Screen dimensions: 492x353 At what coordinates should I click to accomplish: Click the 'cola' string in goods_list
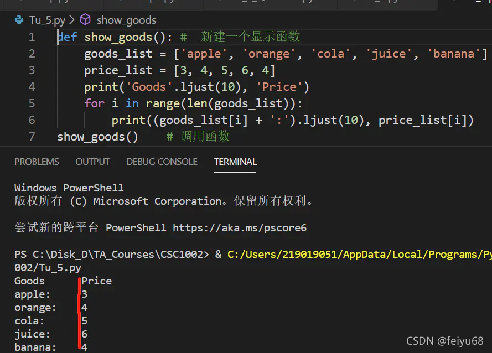point(331,54)
